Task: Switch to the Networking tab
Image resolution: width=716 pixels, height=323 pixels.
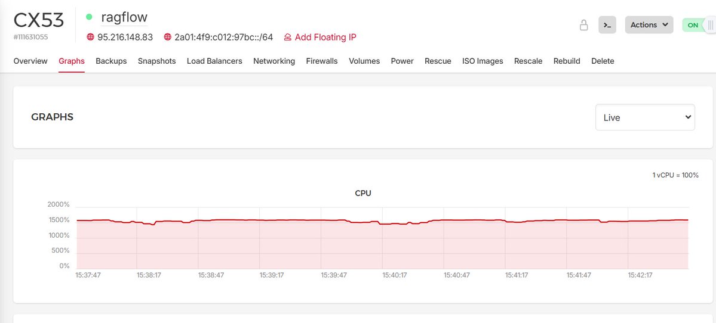Action: 274,61
